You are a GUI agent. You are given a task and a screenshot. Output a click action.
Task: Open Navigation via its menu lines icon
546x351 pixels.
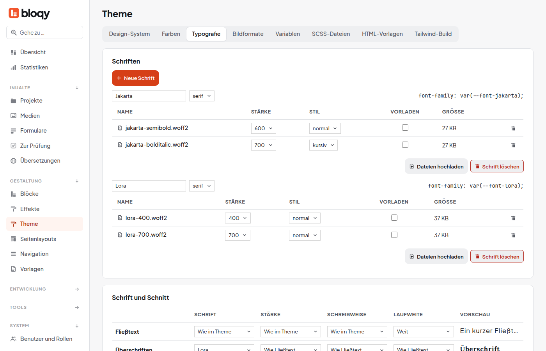pyautogui.click(x=13, y=254)
